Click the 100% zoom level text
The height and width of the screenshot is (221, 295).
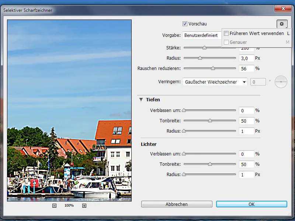tap(69, 206)
